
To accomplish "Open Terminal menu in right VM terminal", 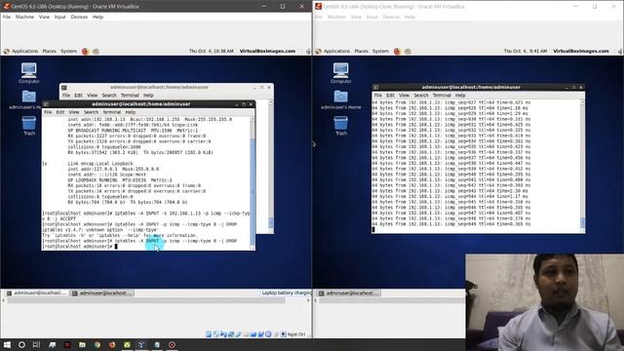I will point(442,96).
